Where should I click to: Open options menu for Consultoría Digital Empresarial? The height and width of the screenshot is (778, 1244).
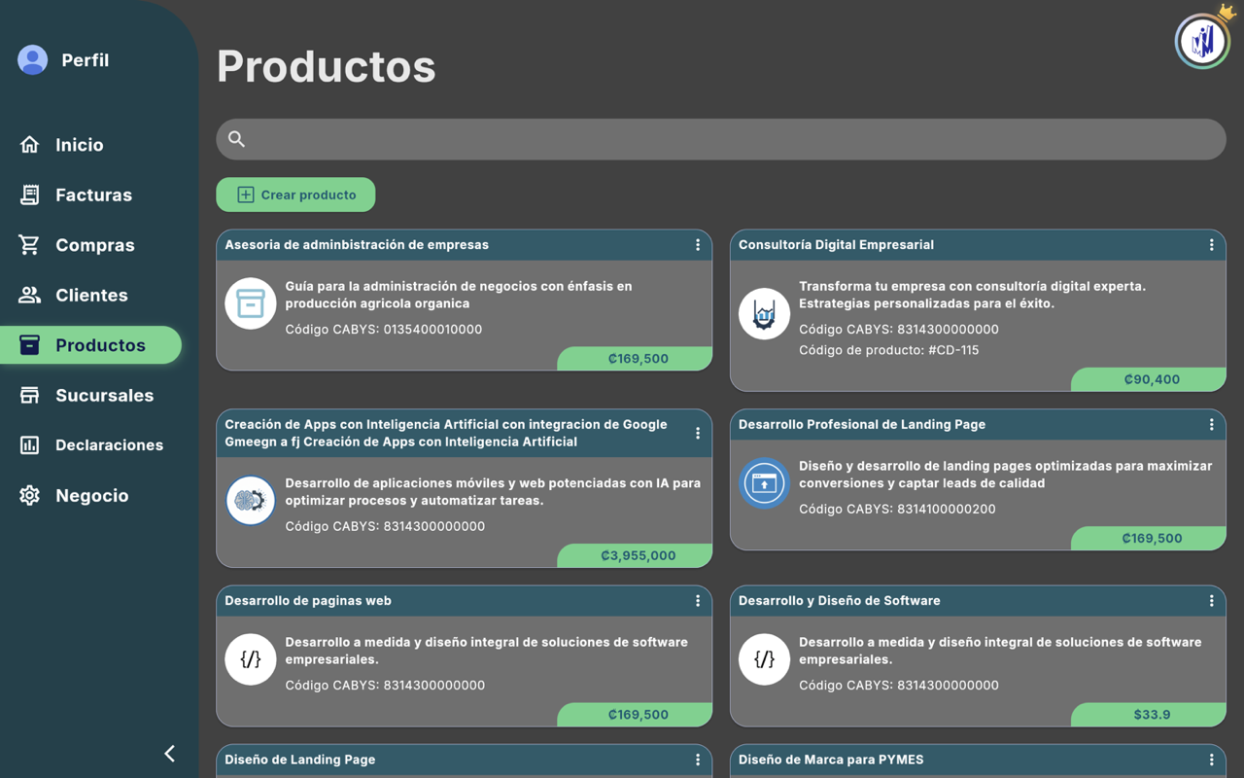(1211, 245)
